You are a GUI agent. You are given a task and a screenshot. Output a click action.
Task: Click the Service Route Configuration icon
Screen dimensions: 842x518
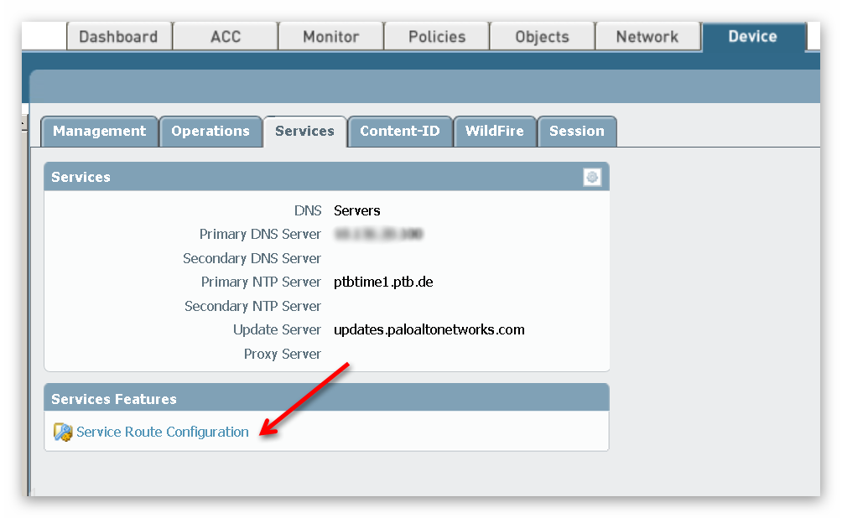63,433
